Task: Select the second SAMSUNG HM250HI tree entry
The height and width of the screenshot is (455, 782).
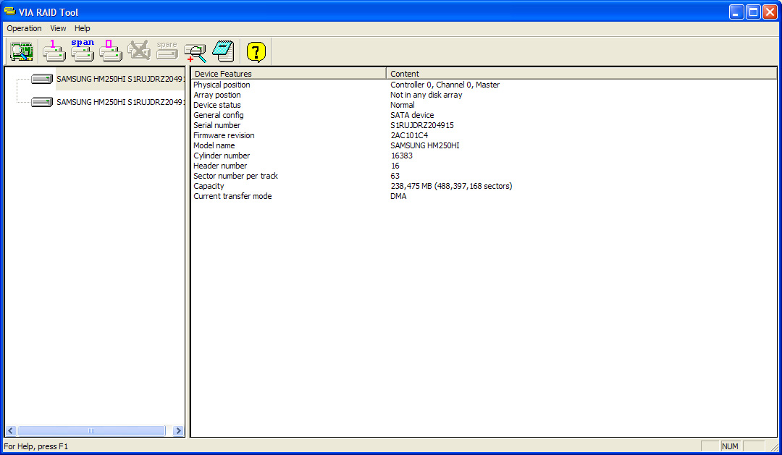Action: click(x=120, y=102)
